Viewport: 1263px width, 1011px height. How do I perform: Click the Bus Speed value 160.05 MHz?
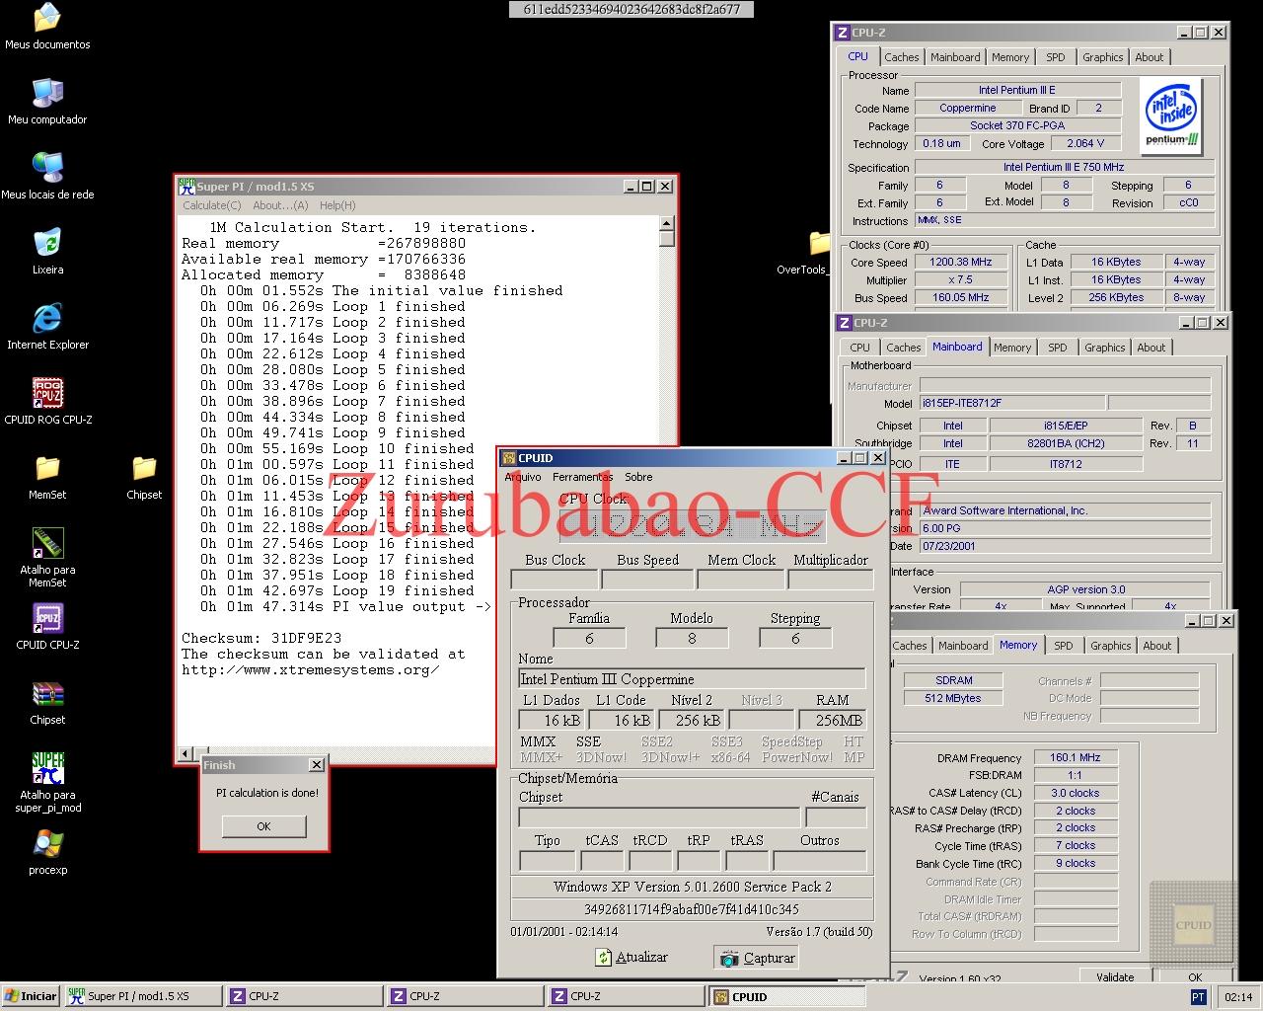[x=961, y=297]
